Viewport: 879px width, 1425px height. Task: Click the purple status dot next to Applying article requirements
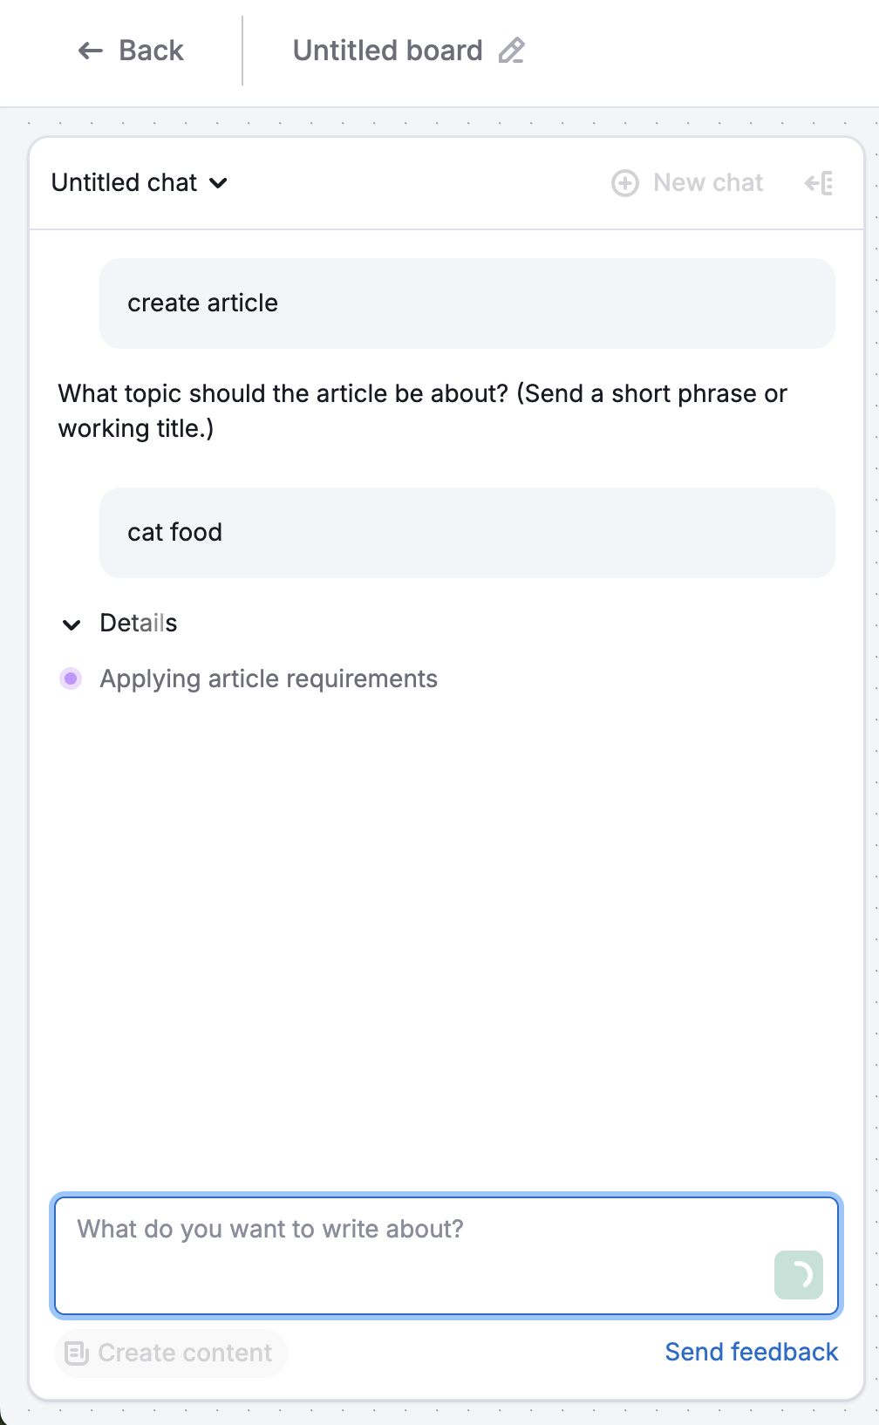(x=71, y=678)
